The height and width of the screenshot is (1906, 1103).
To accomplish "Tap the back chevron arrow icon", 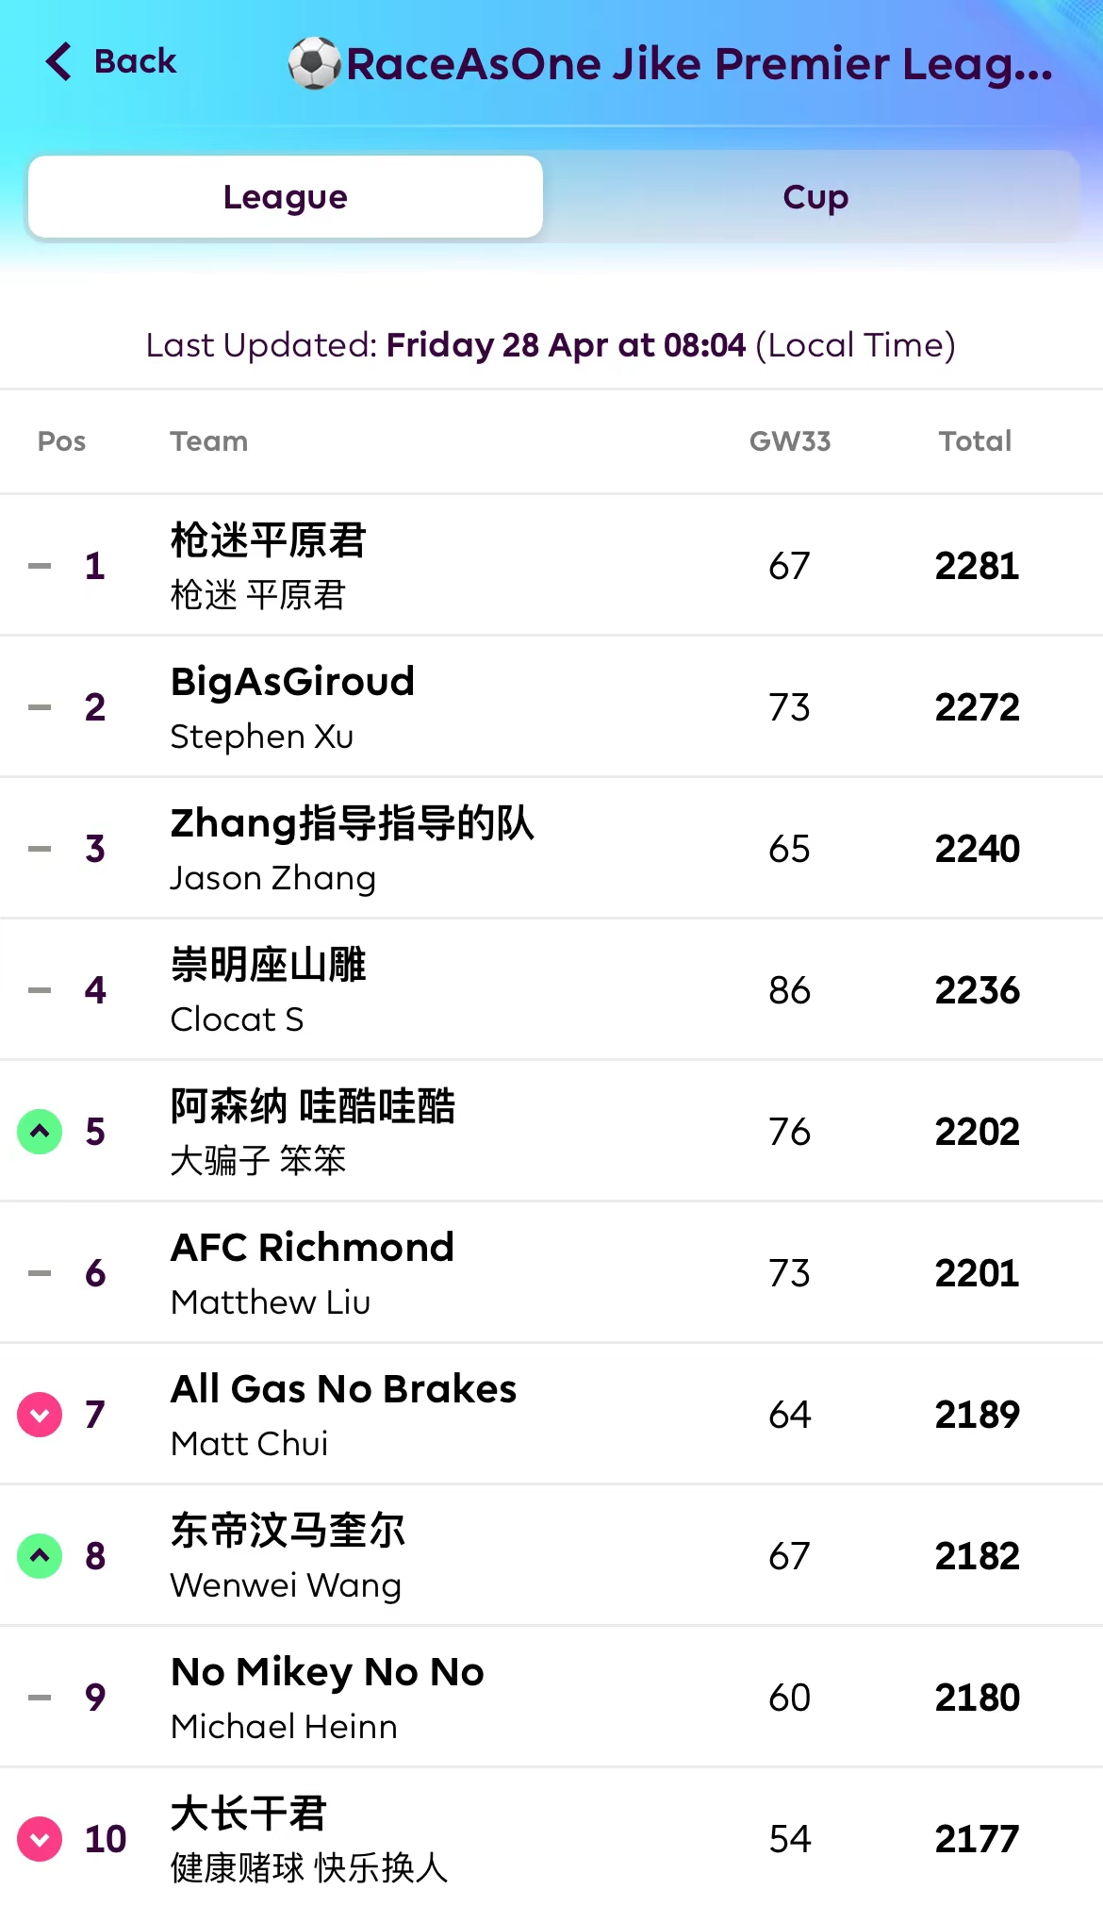I will (x=58, y=62).
